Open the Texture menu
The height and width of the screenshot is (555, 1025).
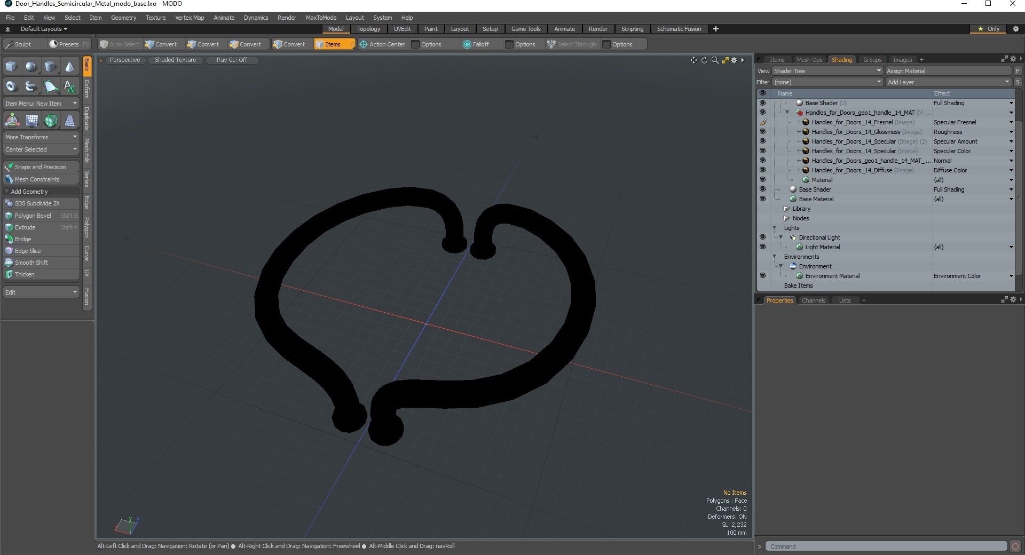click(155, 18)
